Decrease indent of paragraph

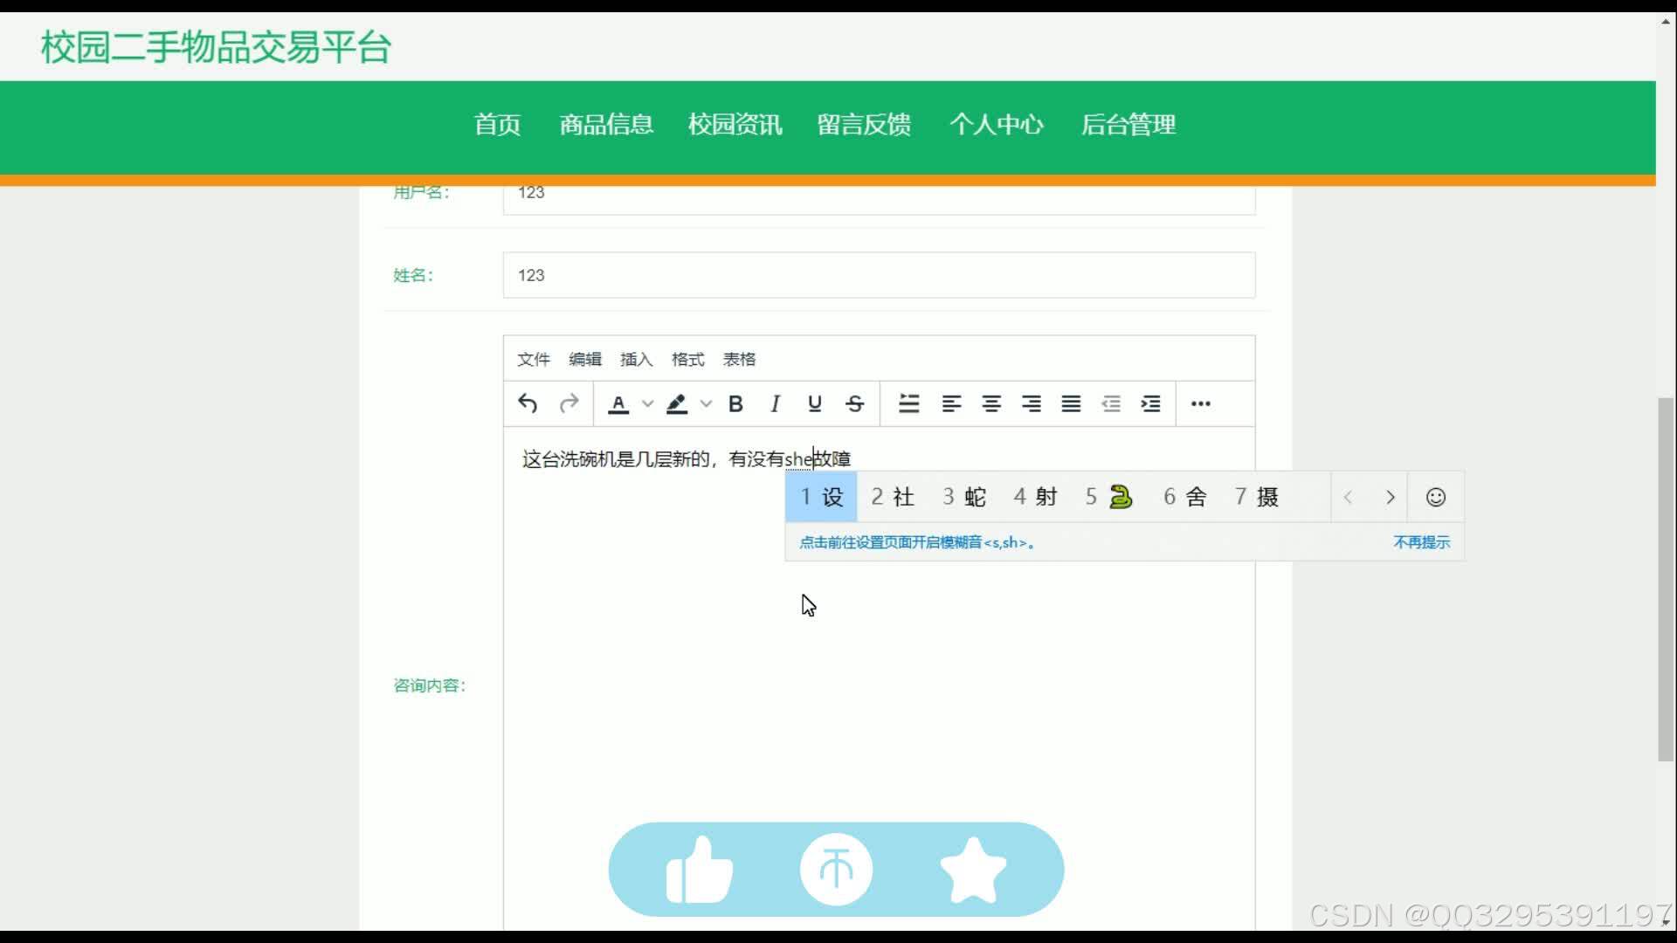pos(1111,403)
